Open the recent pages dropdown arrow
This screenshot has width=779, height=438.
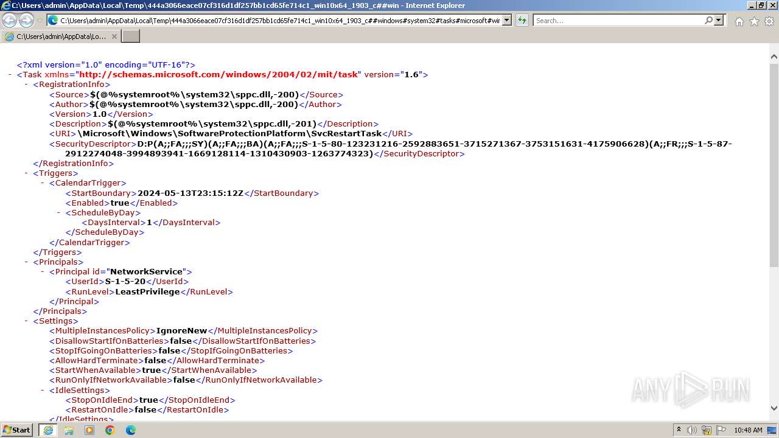pos(40,21)
